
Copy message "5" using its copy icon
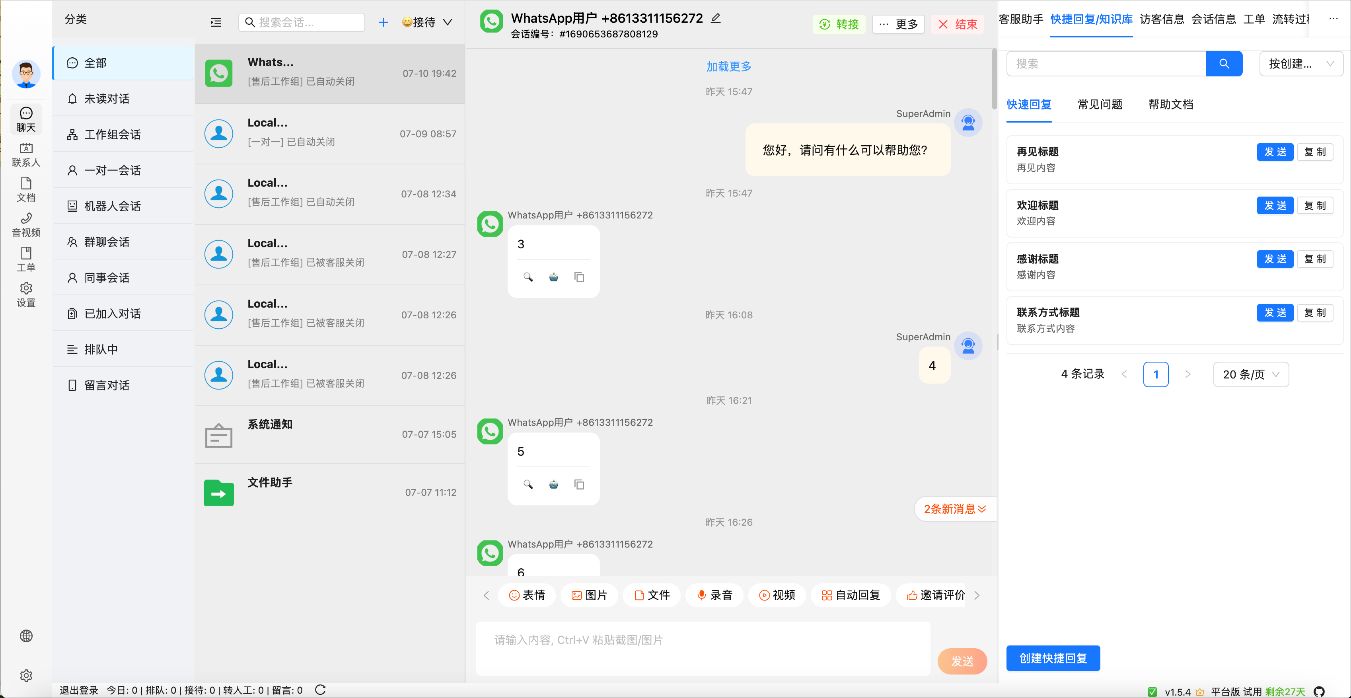pos(579,484)
